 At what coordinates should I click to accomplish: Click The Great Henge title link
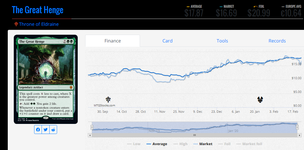point(38,10)
